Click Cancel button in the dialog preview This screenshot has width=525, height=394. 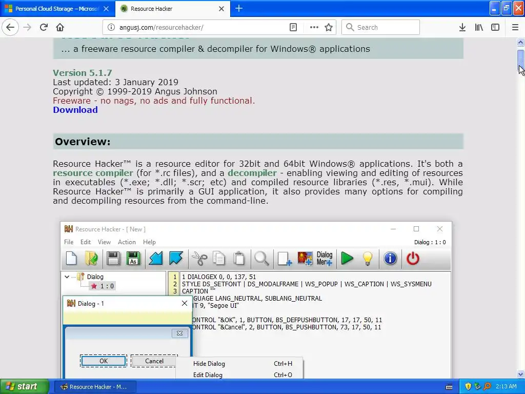click(x=154, y=361)
